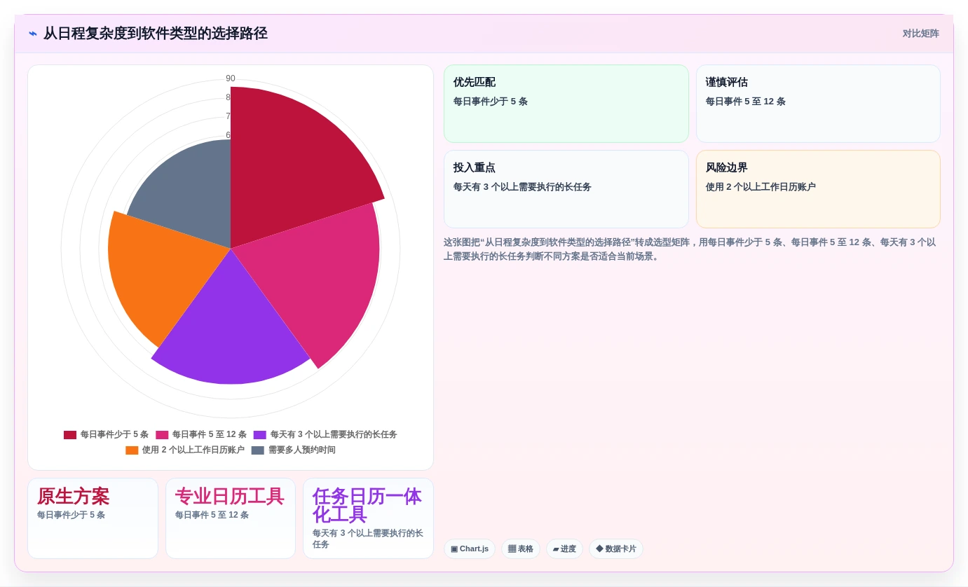The image size is (968, 587).
Task: Select the 原生方案 card
Action: pos(93,518)
